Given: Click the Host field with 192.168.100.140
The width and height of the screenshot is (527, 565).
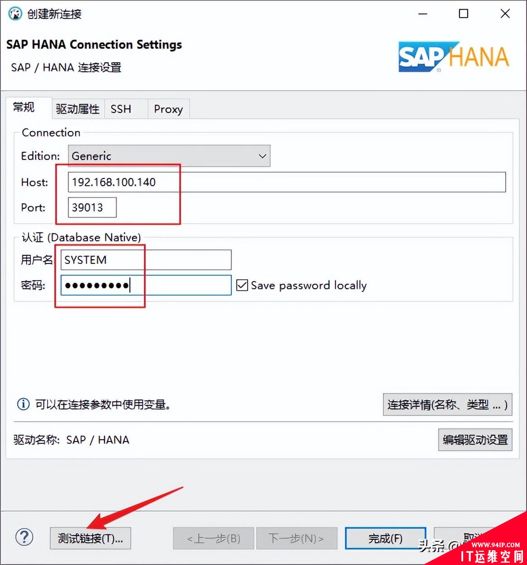Looking at the screenshot, I should click(x=287, y=182).
